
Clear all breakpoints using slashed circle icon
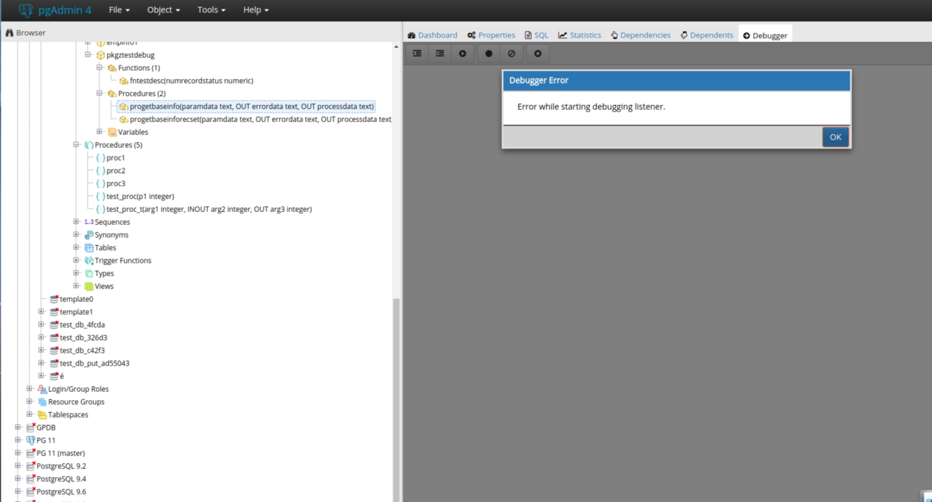(511, 53)
